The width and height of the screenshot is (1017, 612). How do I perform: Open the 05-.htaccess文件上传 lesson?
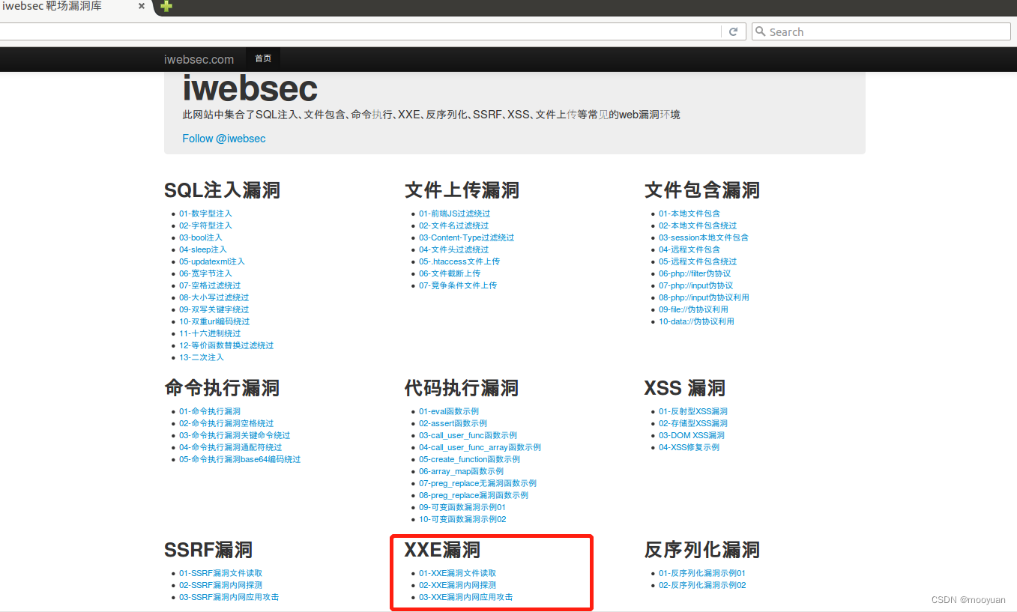tap(459, 261)
